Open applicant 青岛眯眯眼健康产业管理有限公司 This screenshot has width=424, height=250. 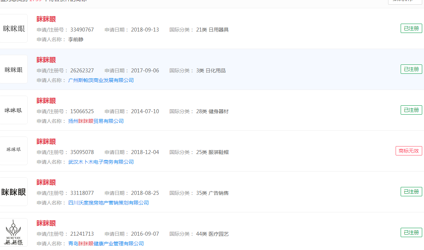pos(106,244)
